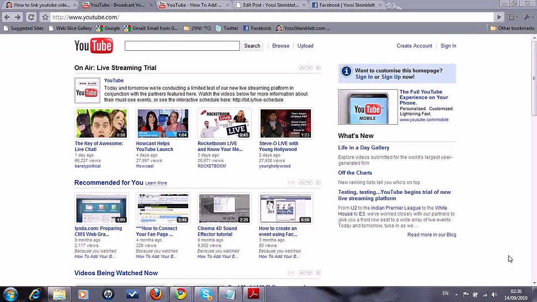Open the page control menu icon
This screenshot has height=302, width=537.
pos(513,17)
